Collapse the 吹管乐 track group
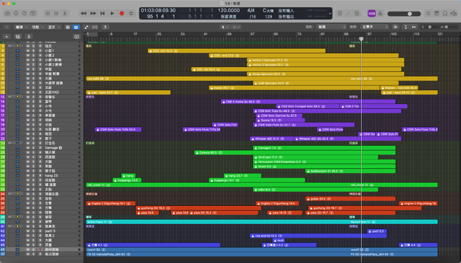The height and width of the screenshot is (263, 461). click(x=10, y=97)
